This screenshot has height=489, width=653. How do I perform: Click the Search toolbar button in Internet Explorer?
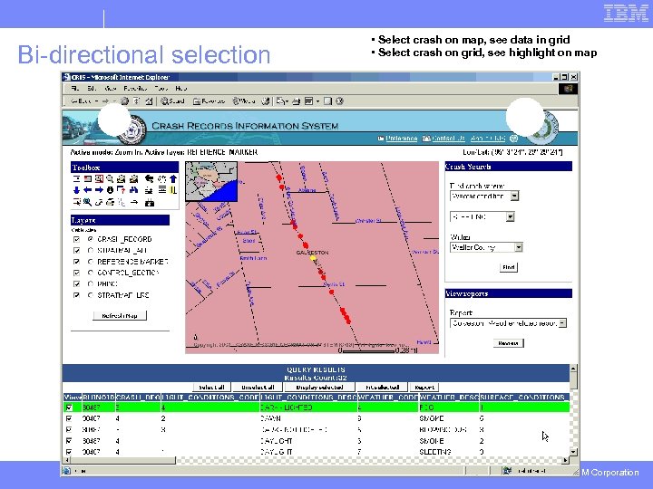point(173,101)
